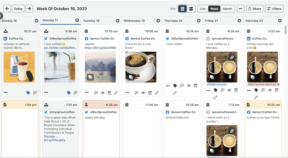Open the Filters panel

[x=274, y=9]
